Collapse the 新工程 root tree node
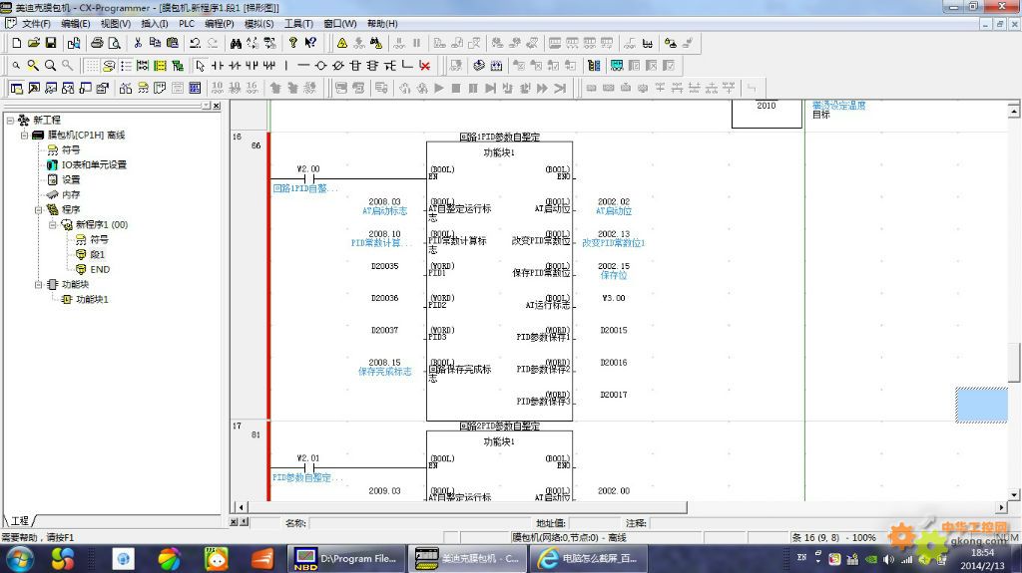The image size is (1022, 573). (10, 120)
